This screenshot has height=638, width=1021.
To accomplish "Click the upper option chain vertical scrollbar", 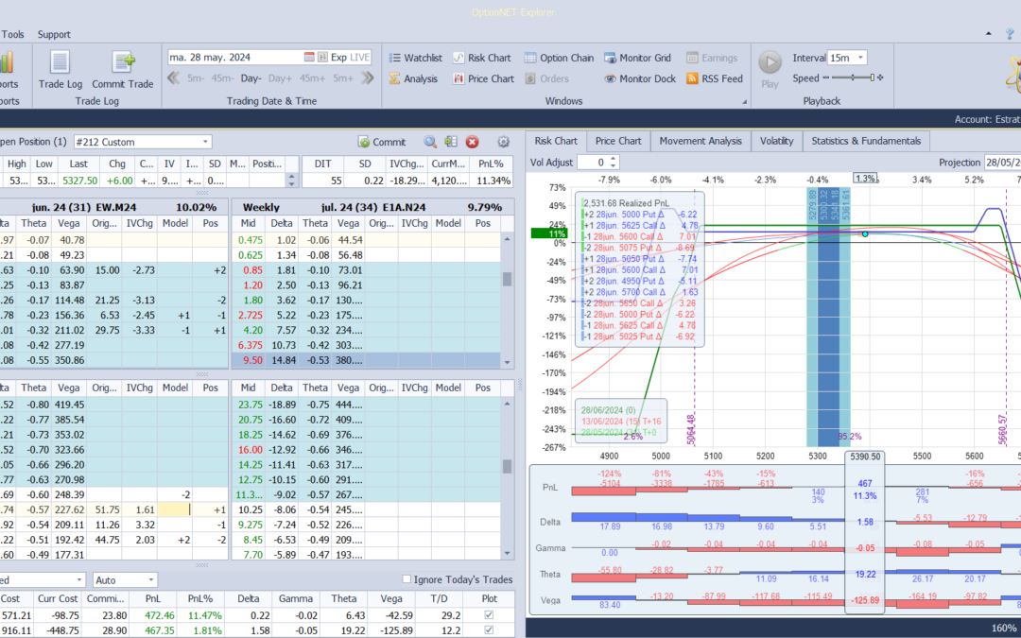I will click(x=508, y=279).
